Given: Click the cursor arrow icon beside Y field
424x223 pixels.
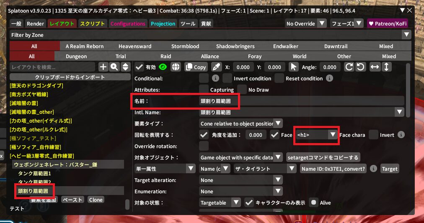Looking at the screenshot, I should (294, 67).
